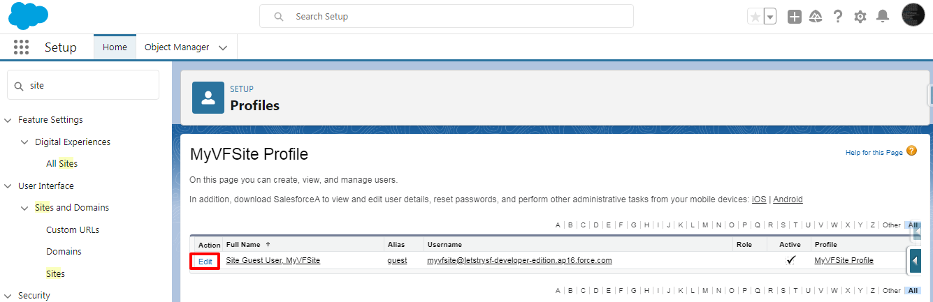Sort by the Profile column header
Image resolution: width=933 pixels, height=302 pixels.
(825, 245)
